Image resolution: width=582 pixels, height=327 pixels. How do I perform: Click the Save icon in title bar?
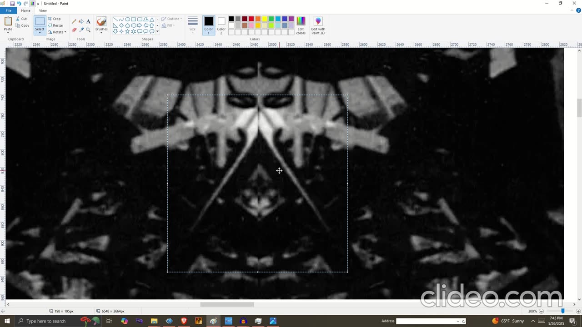pyautogui.click(x=12, y=3)
